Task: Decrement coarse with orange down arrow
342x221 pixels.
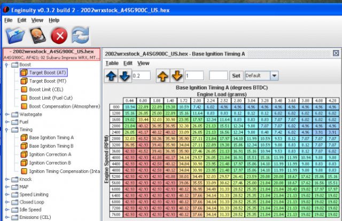Action: (177, 76)
